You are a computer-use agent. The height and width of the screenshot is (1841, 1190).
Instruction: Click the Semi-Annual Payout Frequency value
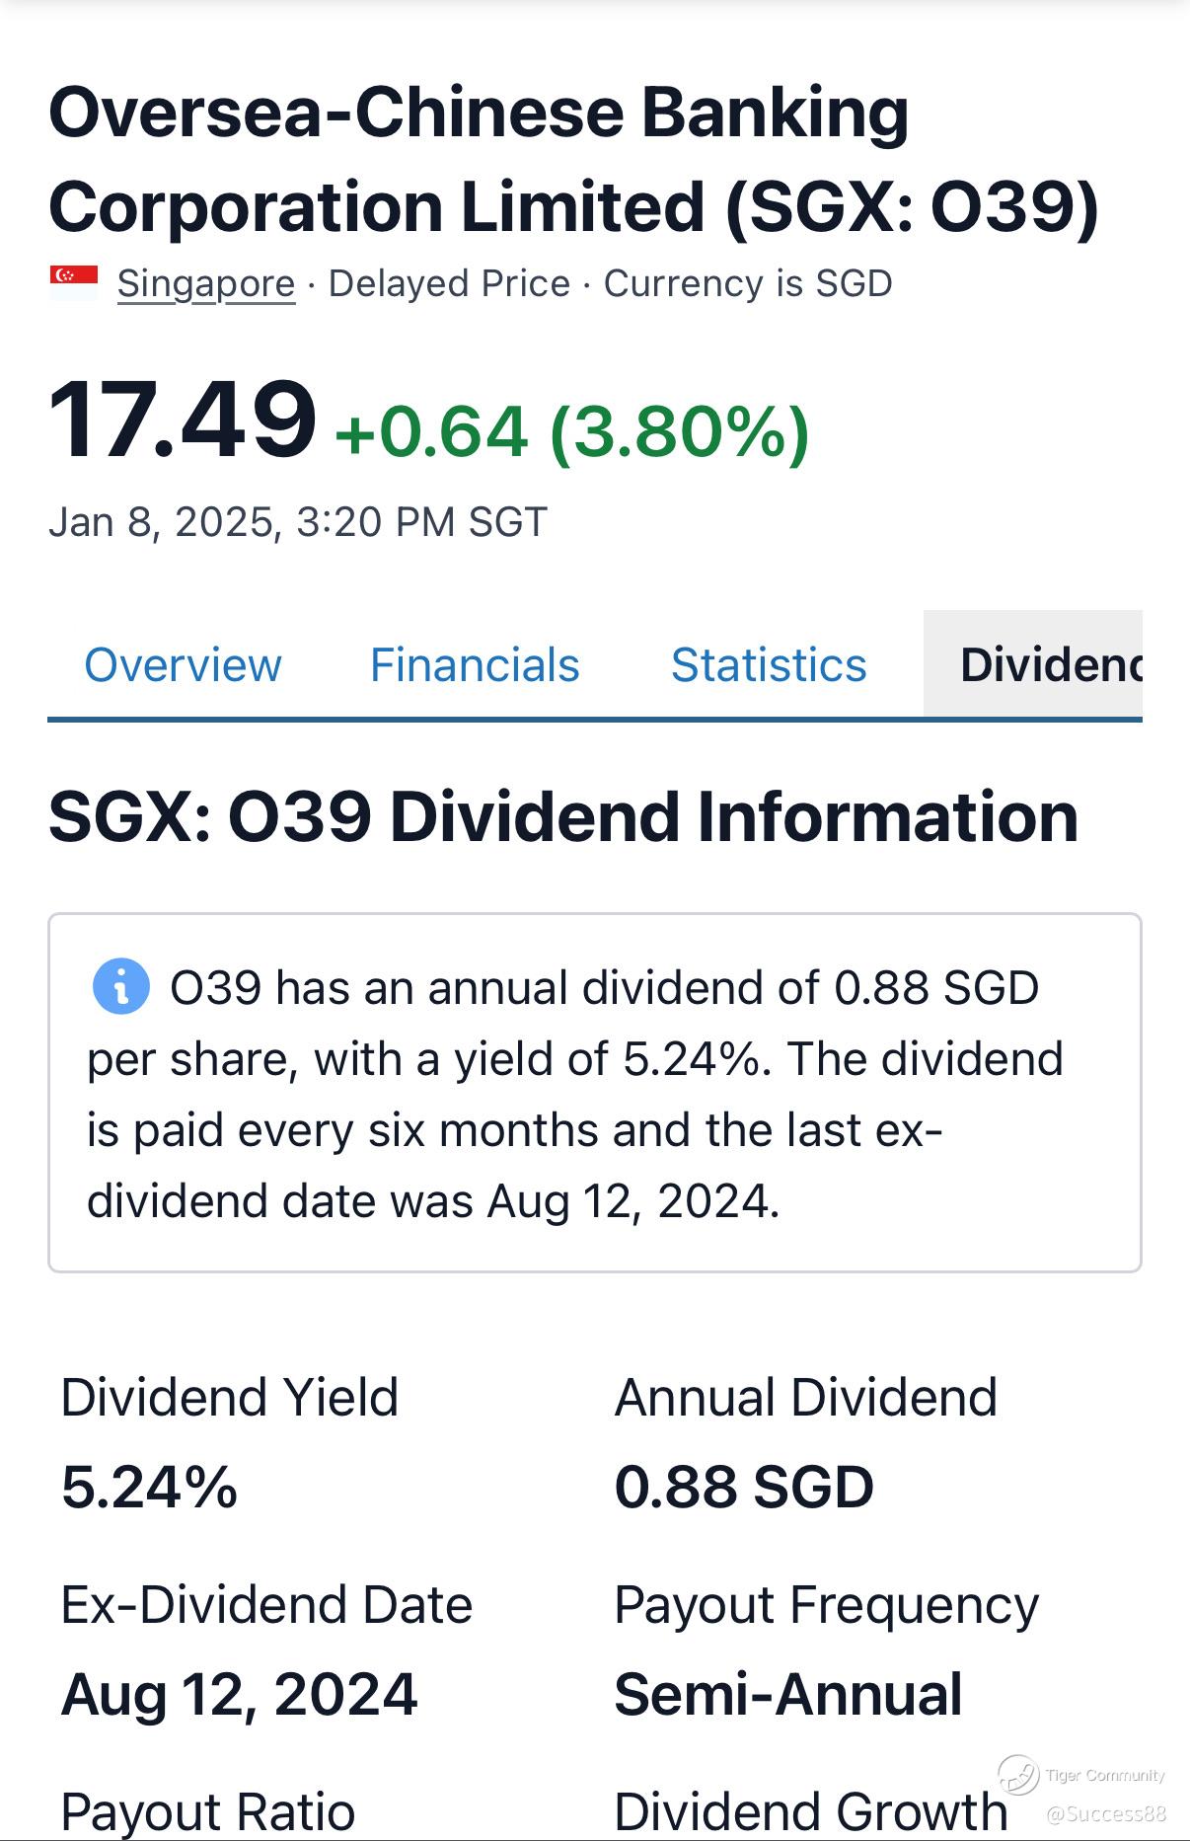click(x=787, y=1694)
